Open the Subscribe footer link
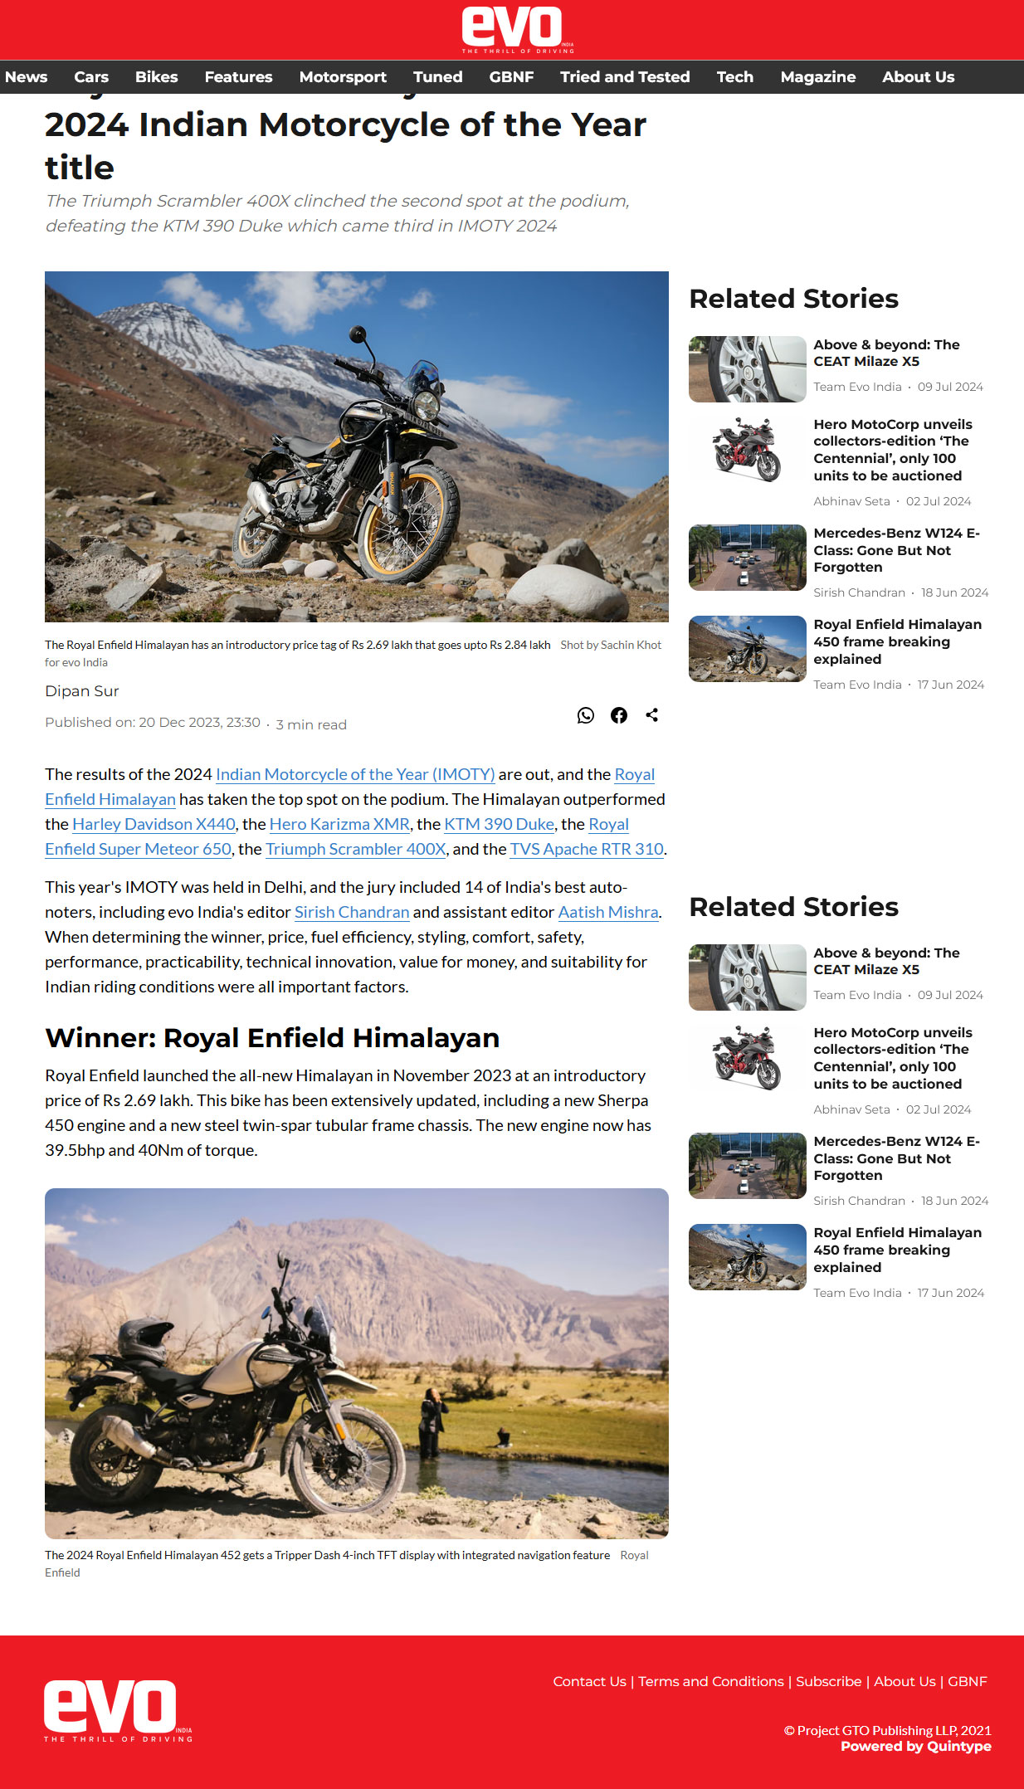The image size is (1024, 1789). (x=828, y=1681)
